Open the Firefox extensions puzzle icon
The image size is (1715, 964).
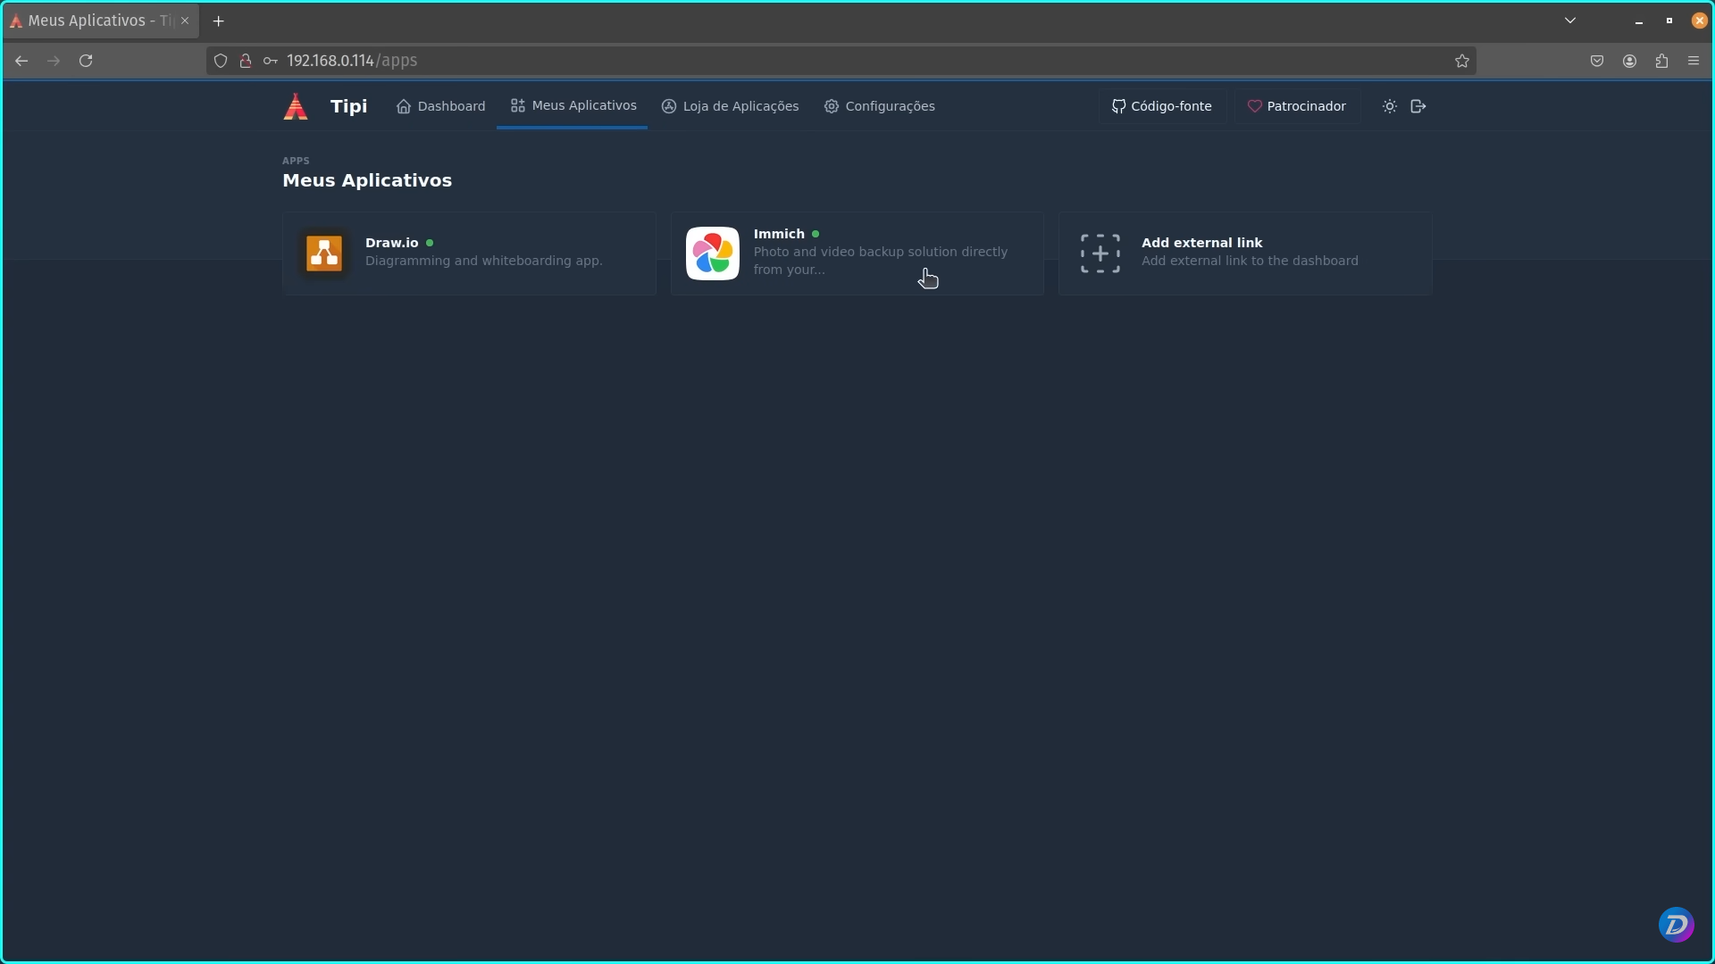click(x=1661, y=61)
